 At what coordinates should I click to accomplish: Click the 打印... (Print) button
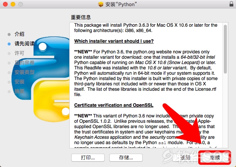(x=88, y=157)
